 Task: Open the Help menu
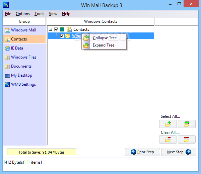coord(66,14)
